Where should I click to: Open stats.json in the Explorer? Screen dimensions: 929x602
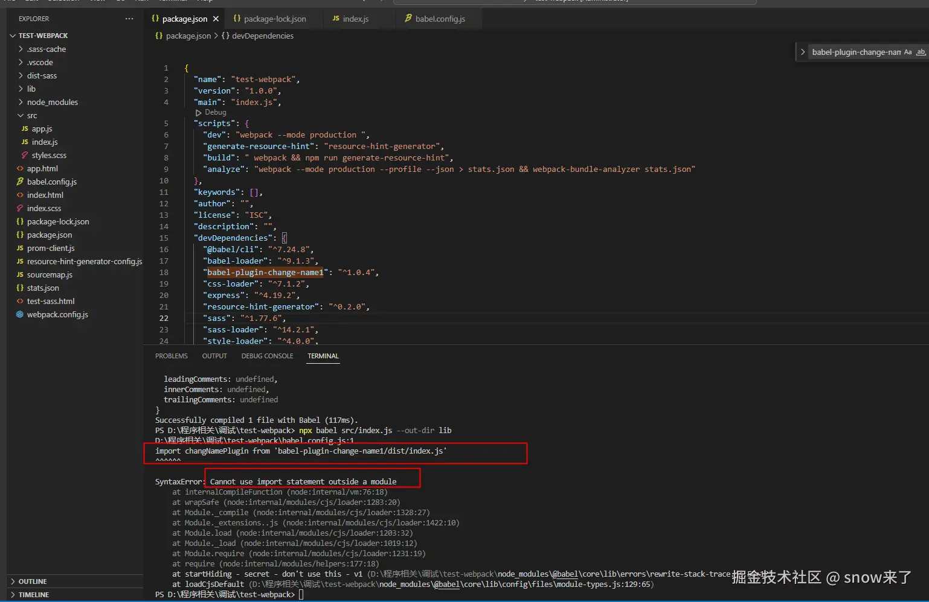[x=43, y=288]
